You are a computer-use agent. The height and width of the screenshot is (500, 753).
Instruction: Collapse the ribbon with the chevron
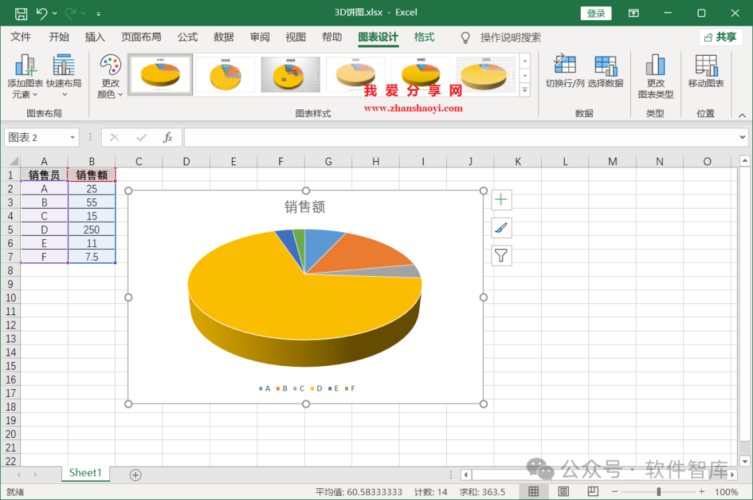[742, 115]
